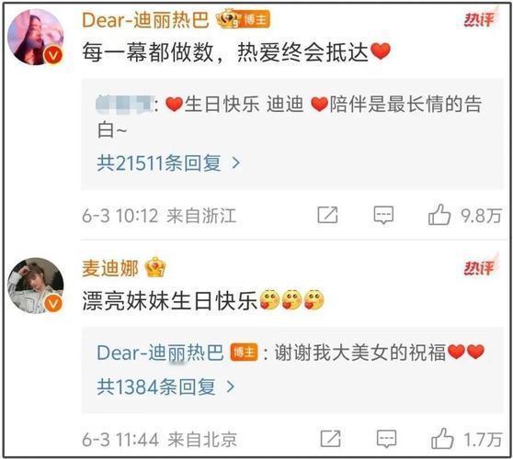
Task: Like the comment with 9.8万 likes
Action: pyautogui.click(x=439, y=214)
